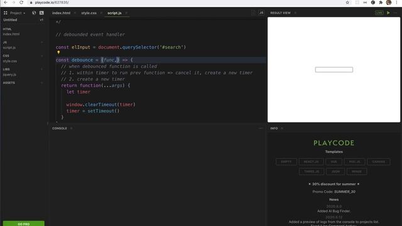Screen dimensions: 402x226
Task: Close the Info panel
Action: pyautogui.click(x=282, y=128)
